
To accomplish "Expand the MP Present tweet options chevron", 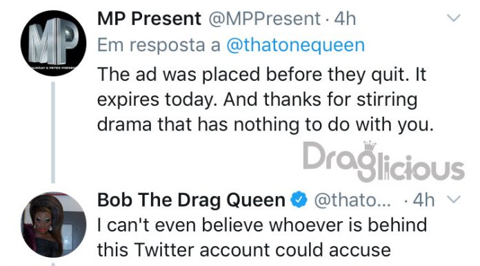I will (453, 18).
